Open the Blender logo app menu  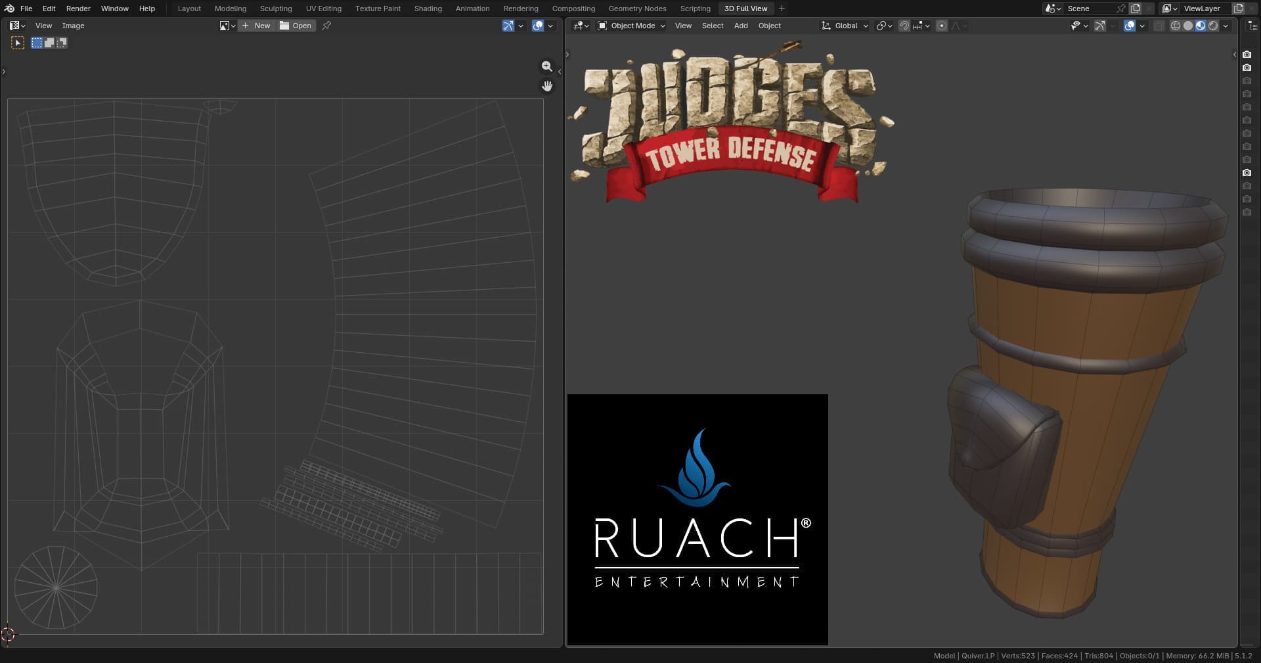(x=9, y=9)
